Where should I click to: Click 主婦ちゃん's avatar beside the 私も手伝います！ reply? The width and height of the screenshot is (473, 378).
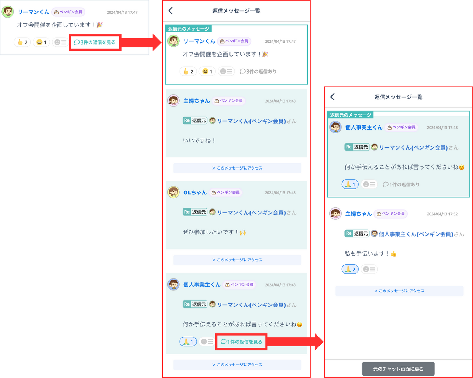click(x=335, y=214)
